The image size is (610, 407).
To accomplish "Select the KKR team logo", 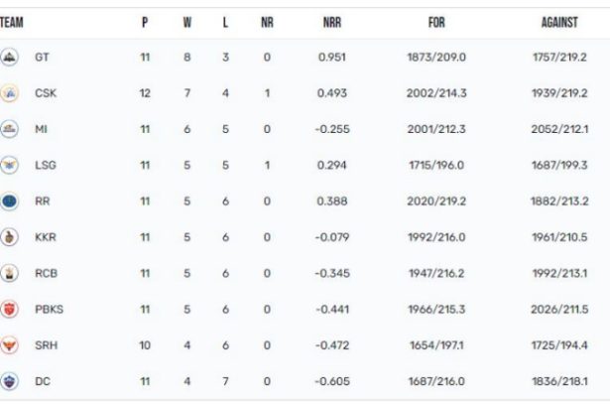I will 9,237.
